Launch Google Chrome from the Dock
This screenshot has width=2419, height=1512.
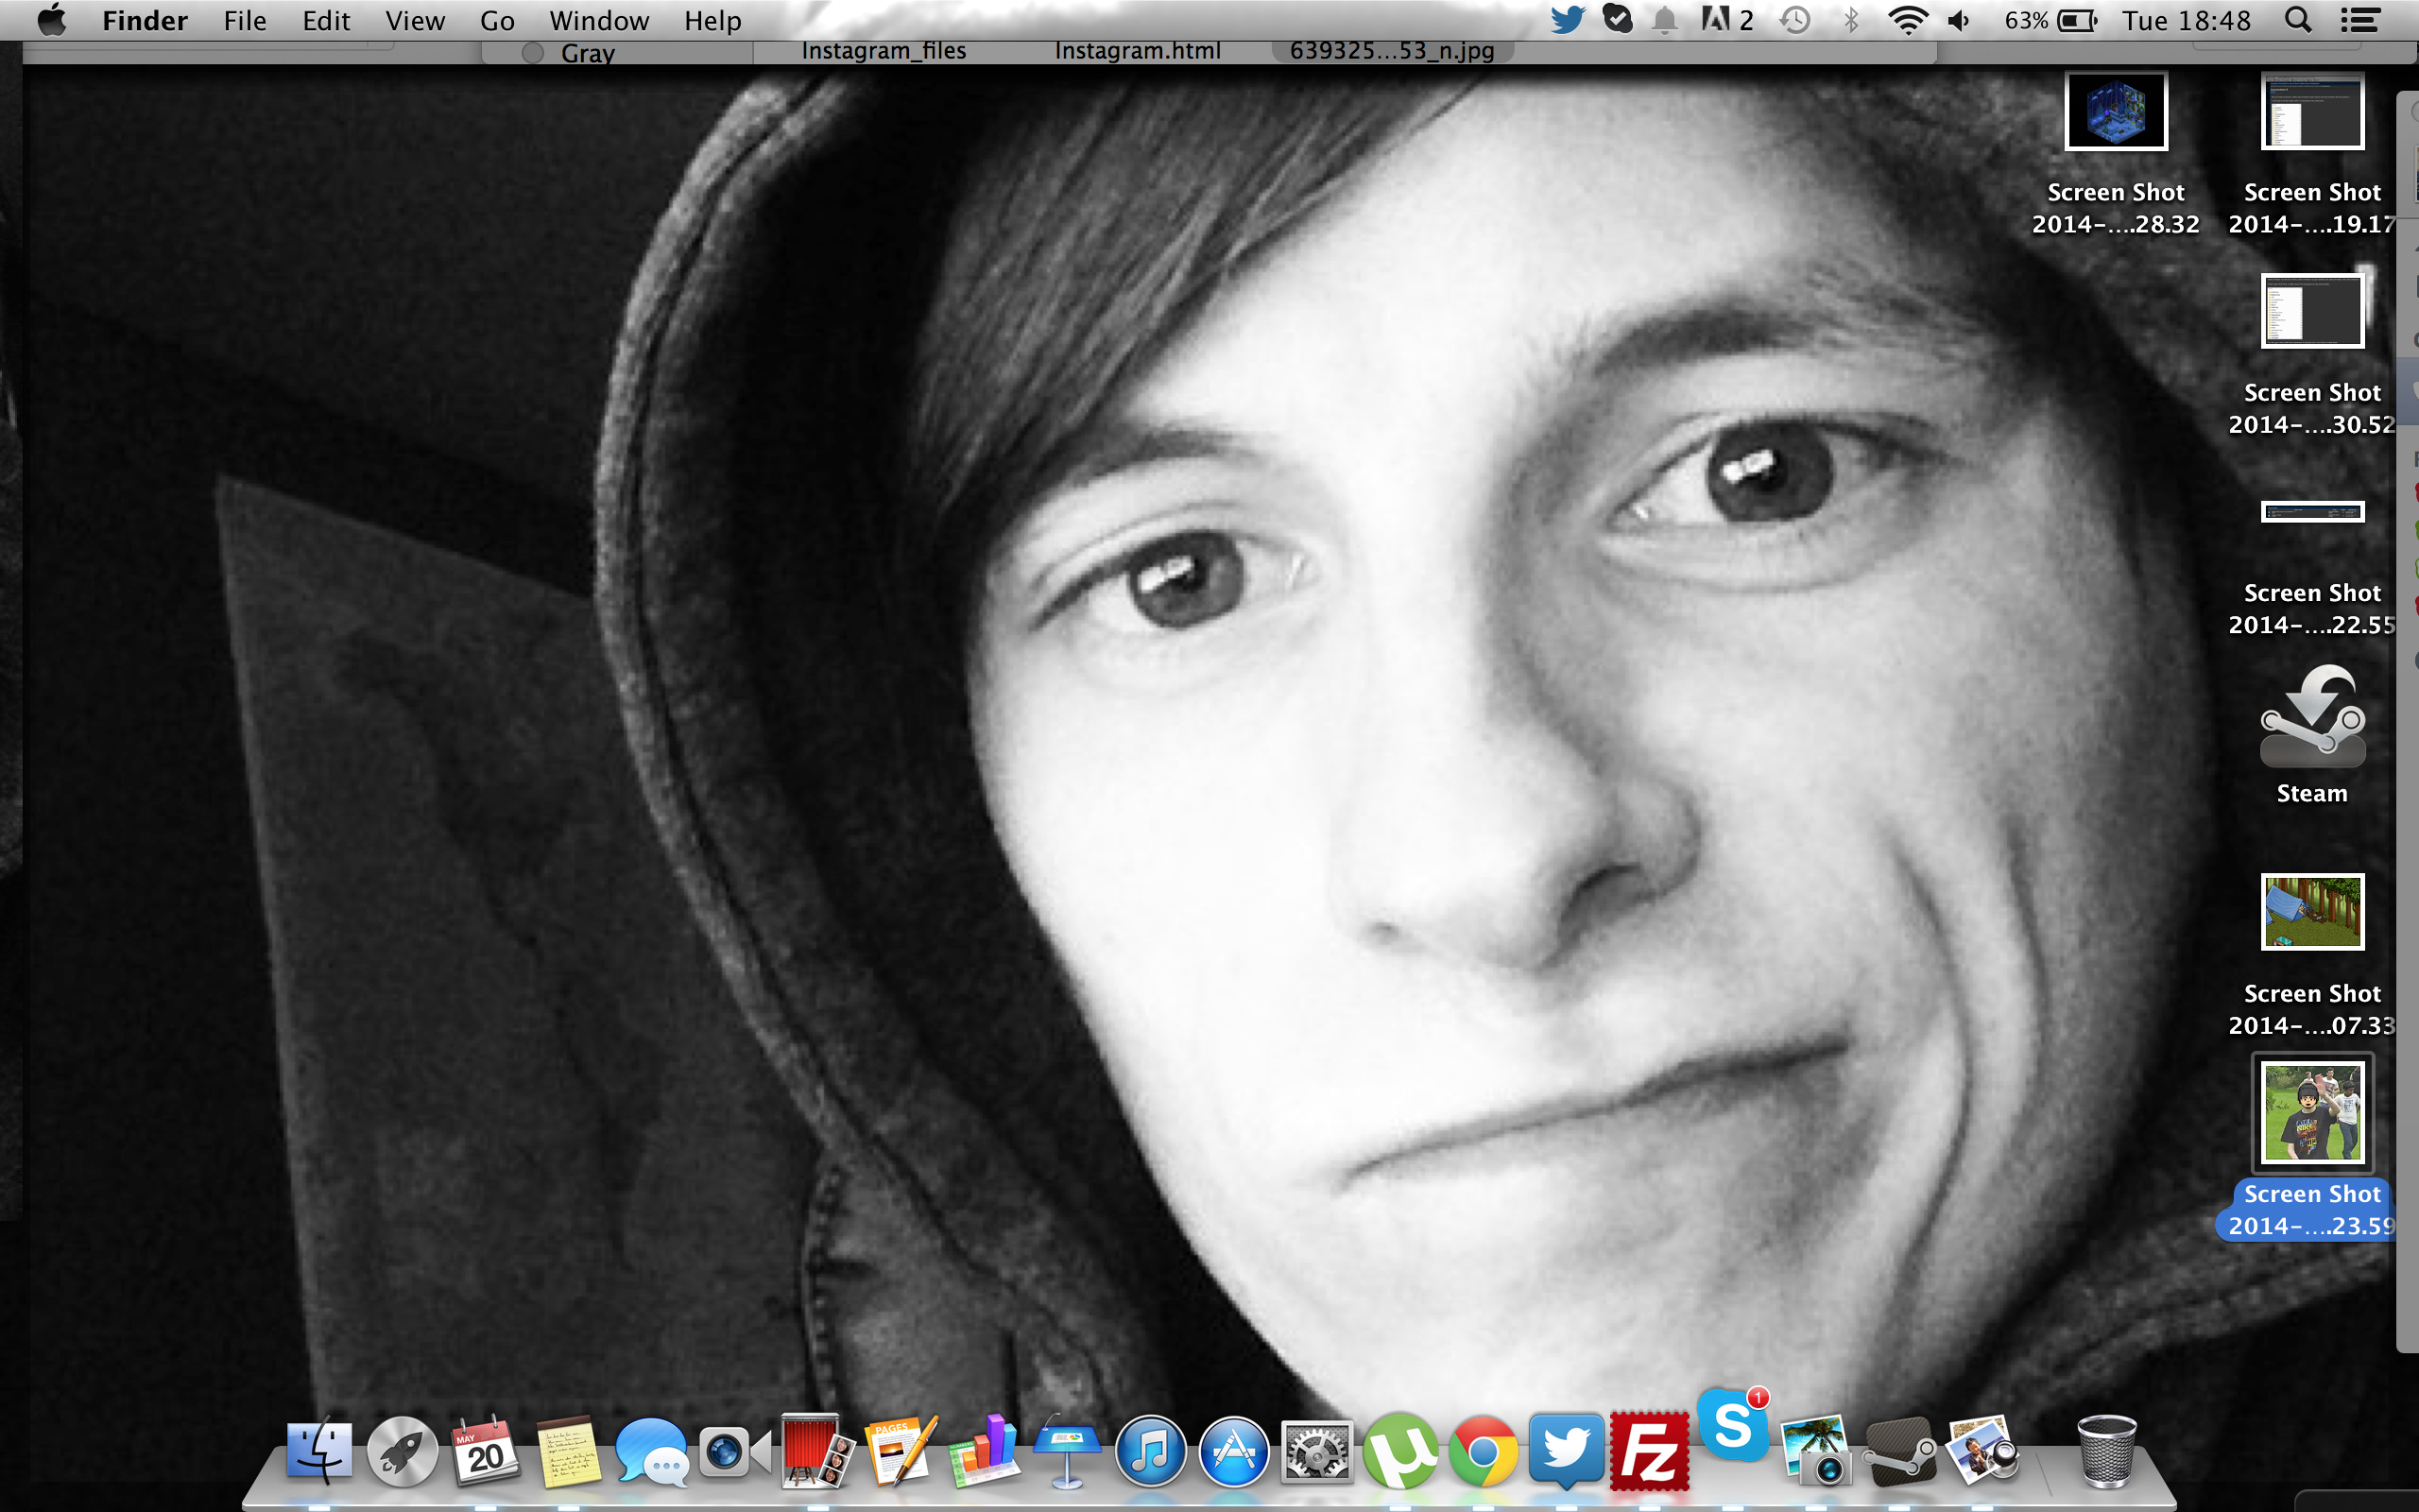coord(1483,1450)
